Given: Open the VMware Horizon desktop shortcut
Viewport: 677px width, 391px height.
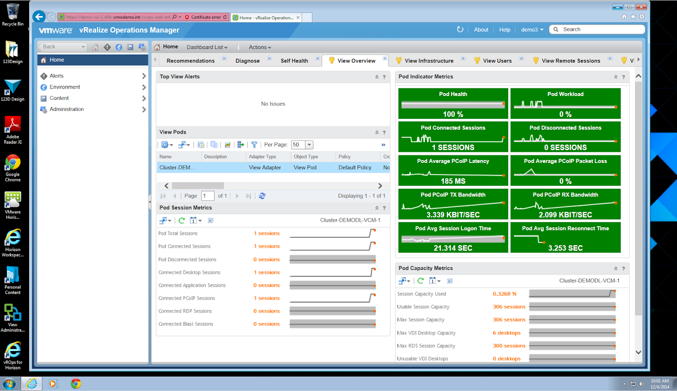Looking at the screenshot, I should (13, 205).
